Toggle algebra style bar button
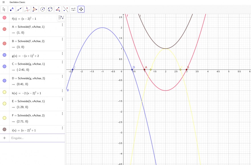The image size is (251, 165). 61,17
